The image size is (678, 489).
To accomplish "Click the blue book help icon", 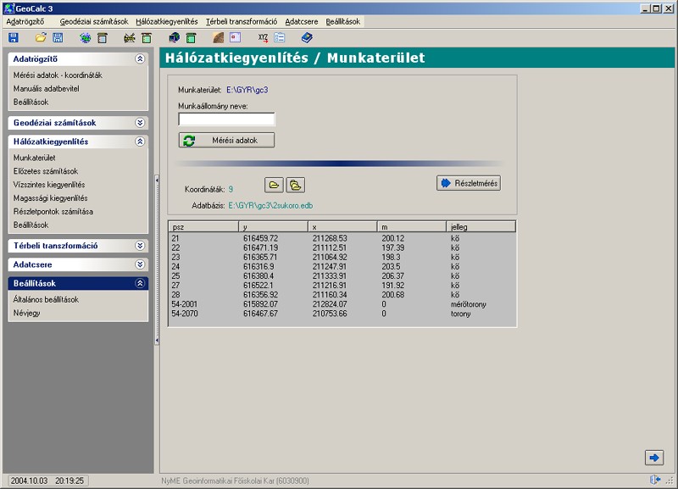I will (x=307, y=38).
